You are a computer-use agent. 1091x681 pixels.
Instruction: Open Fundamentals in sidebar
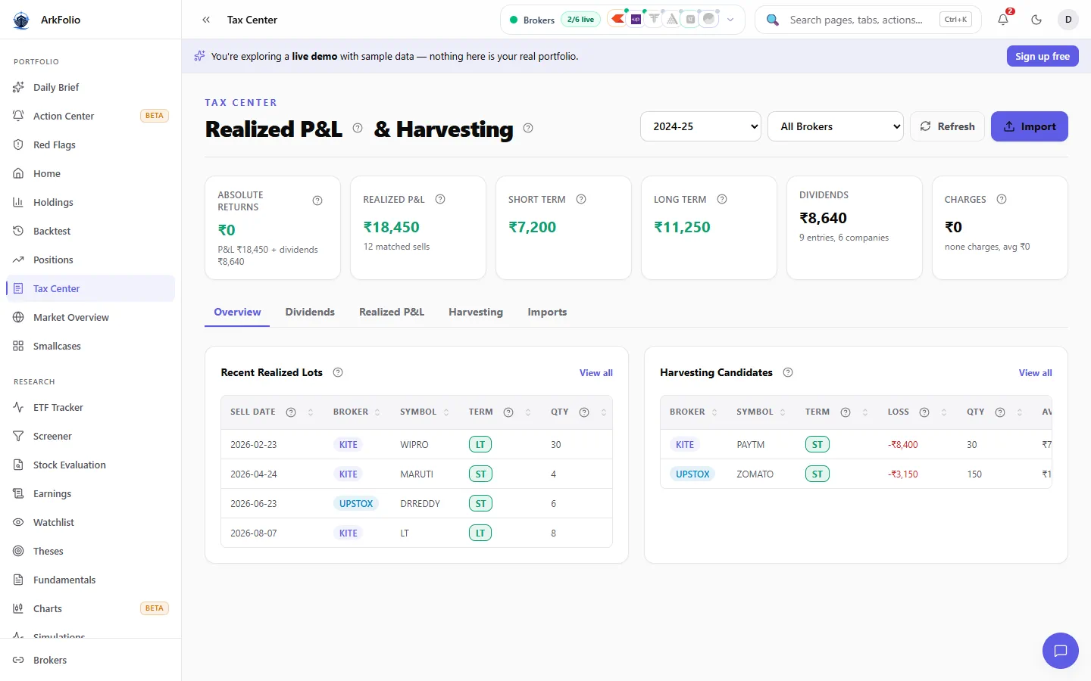91,580
